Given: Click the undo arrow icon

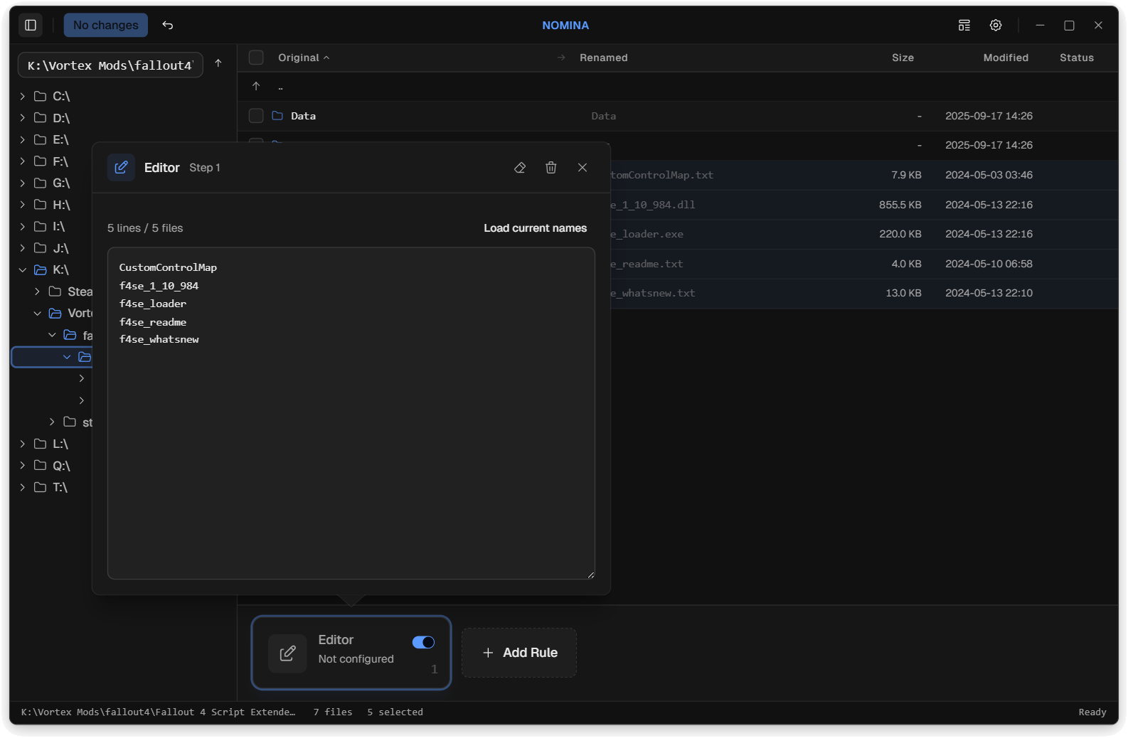Looking at the screenshot, I should [x=168, y=25].
